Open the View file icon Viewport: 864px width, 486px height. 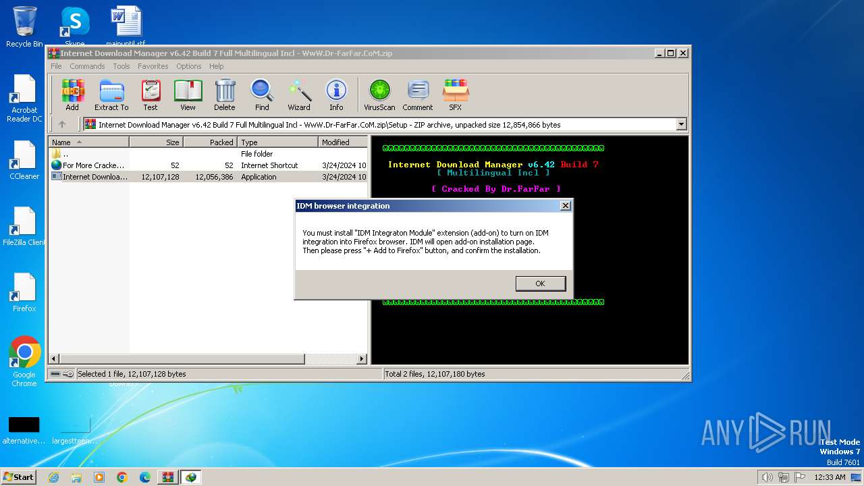(188, 94)
